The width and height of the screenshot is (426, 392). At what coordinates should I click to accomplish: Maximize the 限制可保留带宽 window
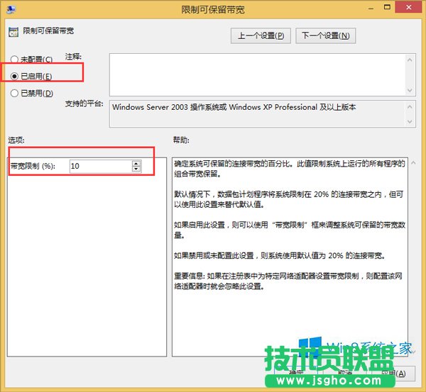point(387,7)
